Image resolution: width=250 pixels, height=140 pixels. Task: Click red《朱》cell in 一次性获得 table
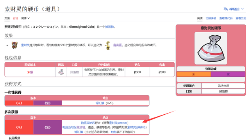coord(19,103)
